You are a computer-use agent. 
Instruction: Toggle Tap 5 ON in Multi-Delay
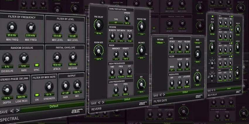(232, 70)
